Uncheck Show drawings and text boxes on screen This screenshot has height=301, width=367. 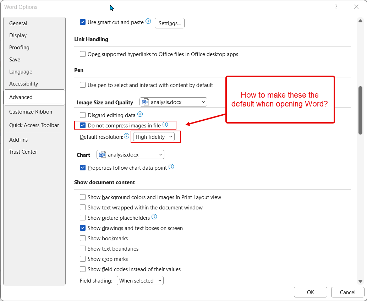coord(83,228)
